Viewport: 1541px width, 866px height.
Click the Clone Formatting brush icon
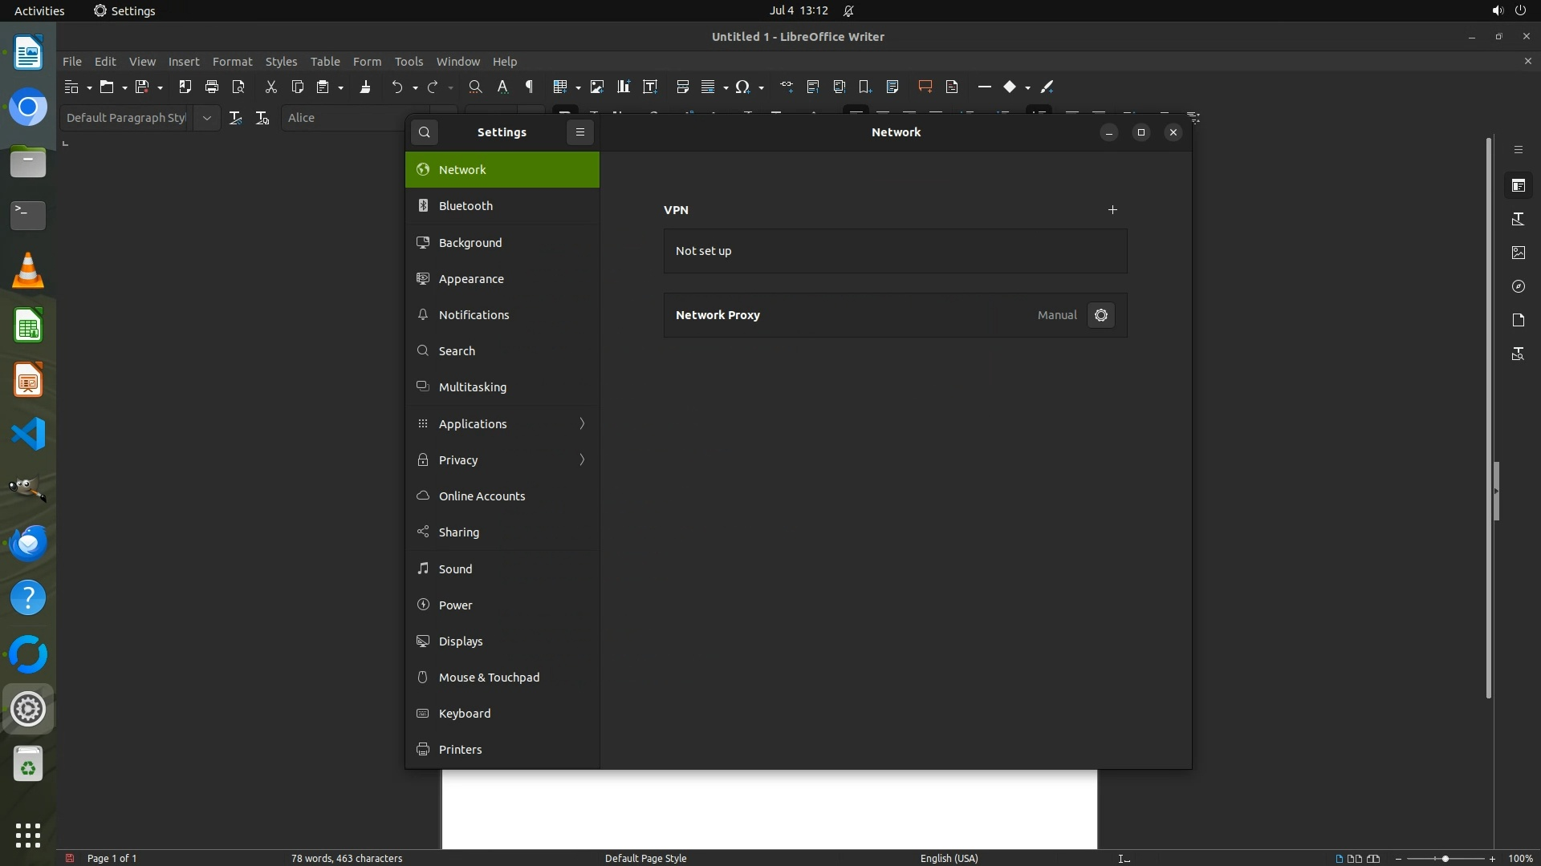[365, 87]
